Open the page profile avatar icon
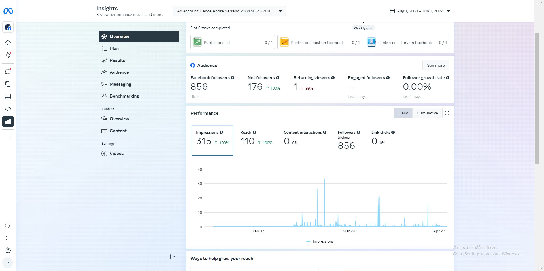The width and height of the screenshot is (544, 271). click(8, 27)
